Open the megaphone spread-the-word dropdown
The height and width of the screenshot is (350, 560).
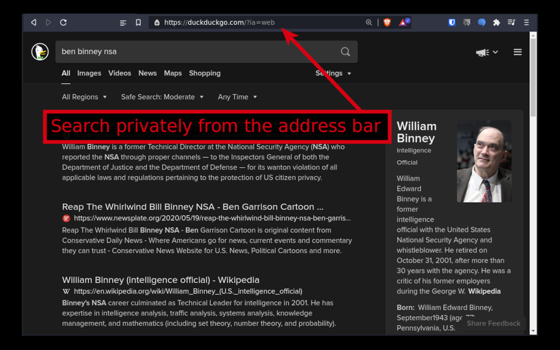click(x=487, y=52)
